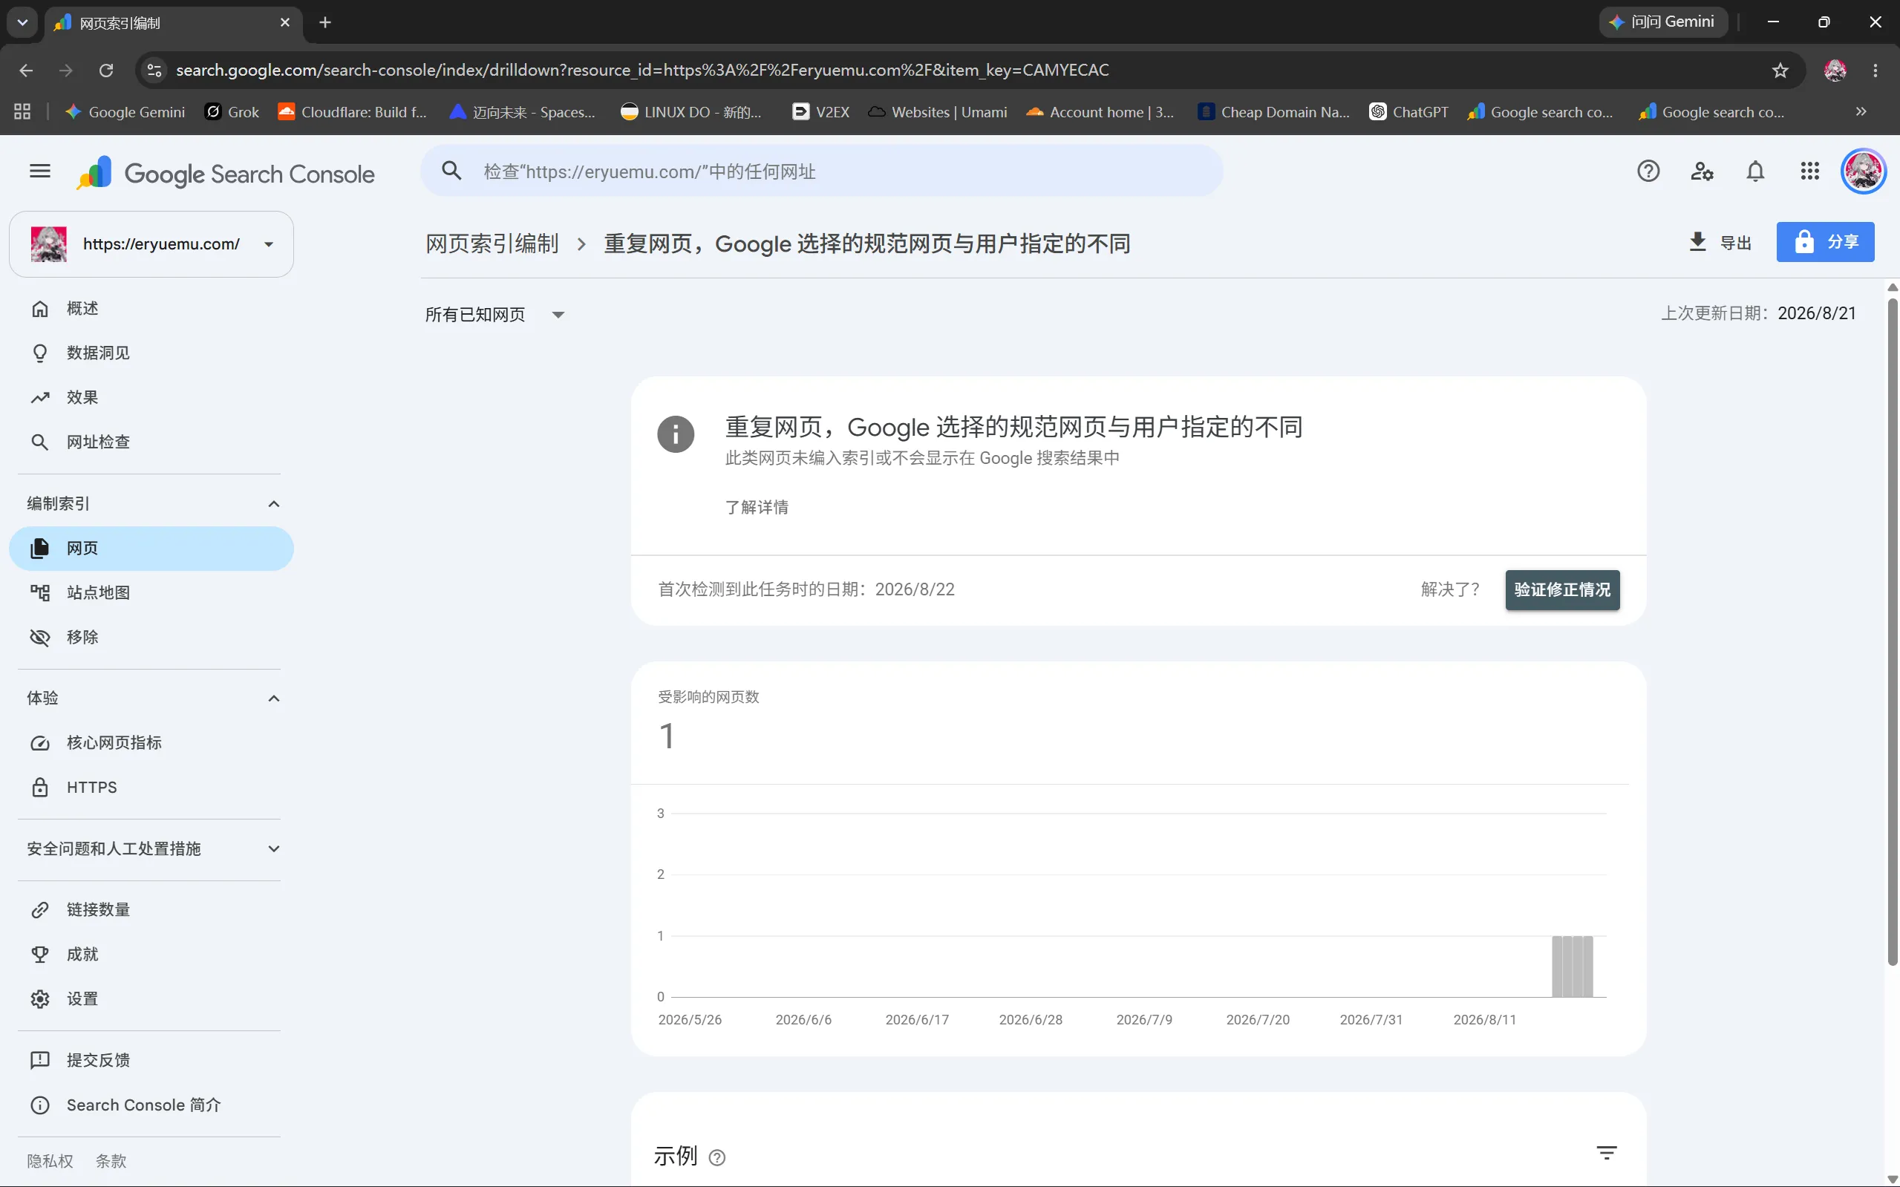Open Chrome three-dot menu

(1875, 71)
